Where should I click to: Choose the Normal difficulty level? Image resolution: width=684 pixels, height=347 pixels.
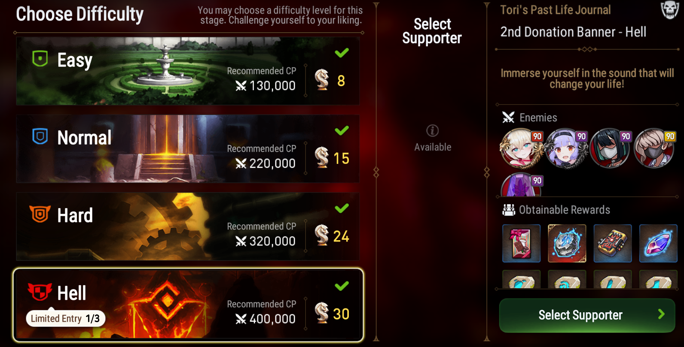coord(188,148)
